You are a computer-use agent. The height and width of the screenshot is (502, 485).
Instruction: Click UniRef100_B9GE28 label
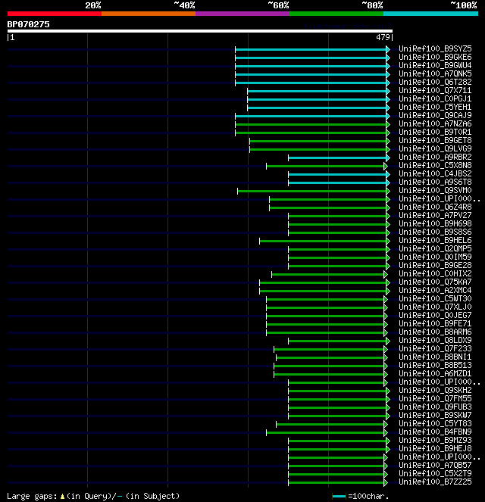[x=435, y=265]
